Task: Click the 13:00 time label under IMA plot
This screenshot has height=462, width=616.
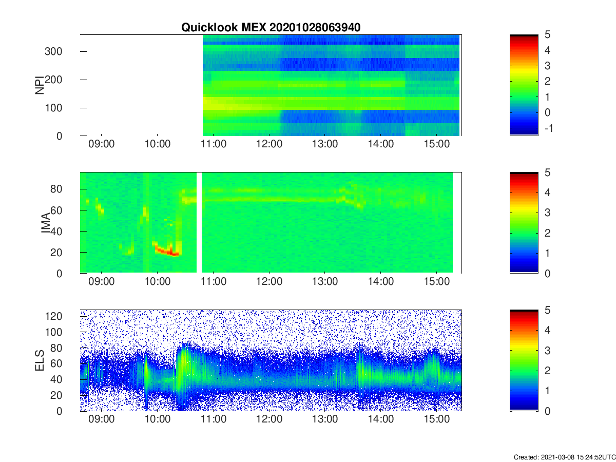Action: pyautogui.click(x=325, y=282)
